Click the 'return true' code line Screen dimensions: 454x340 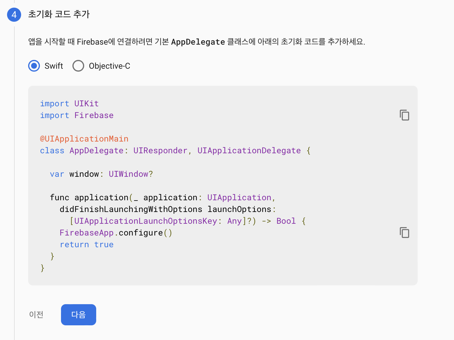[87, 245]
